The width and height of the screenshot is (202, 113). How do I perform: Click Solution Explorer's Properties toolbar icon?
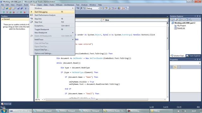click(x=172, y=19)
